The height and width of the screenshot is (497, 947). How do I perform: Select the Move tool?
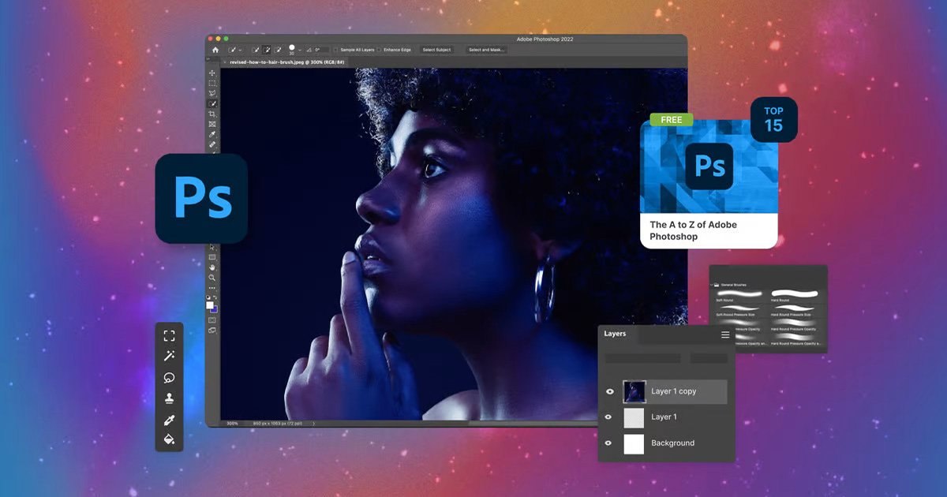coord(212,73)
